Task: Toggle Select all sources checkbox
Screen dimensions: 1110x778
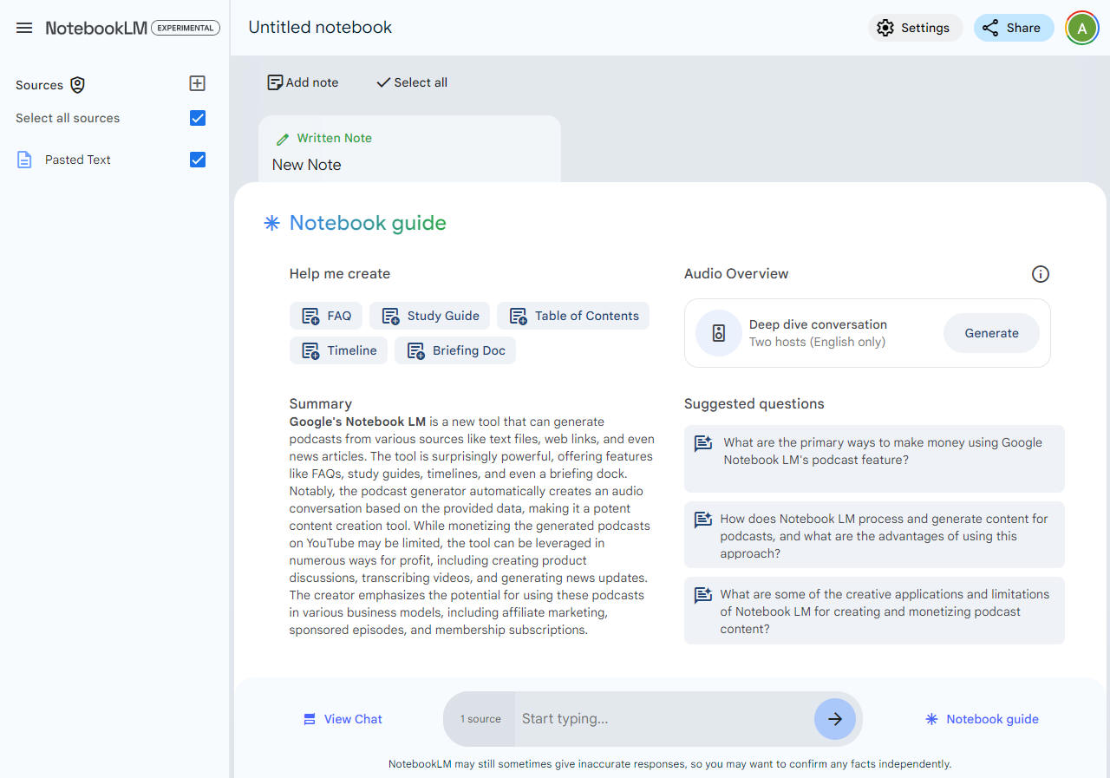Action: (198, 118)
